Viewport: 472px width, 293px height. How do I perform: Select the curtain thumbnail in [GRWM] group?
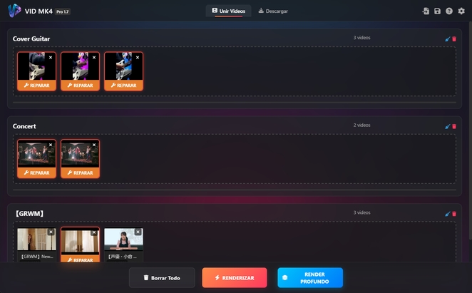(x=80, y=241)
